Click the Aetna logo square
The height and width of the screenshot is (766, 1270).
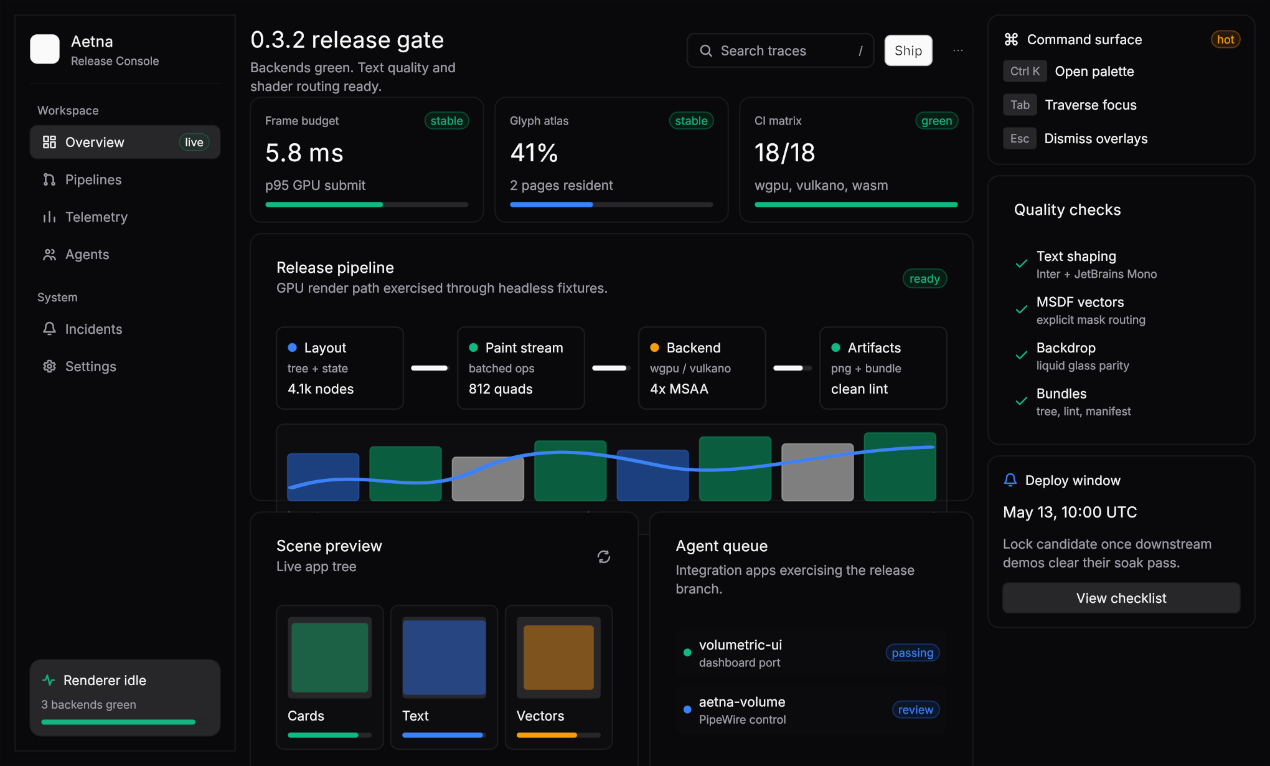45,49
